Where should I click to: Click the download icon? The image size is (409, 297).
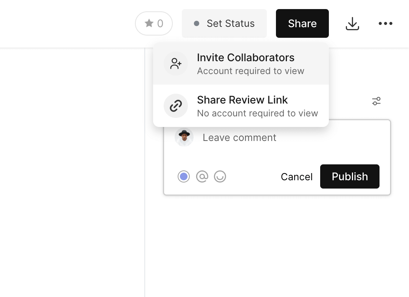352,24
